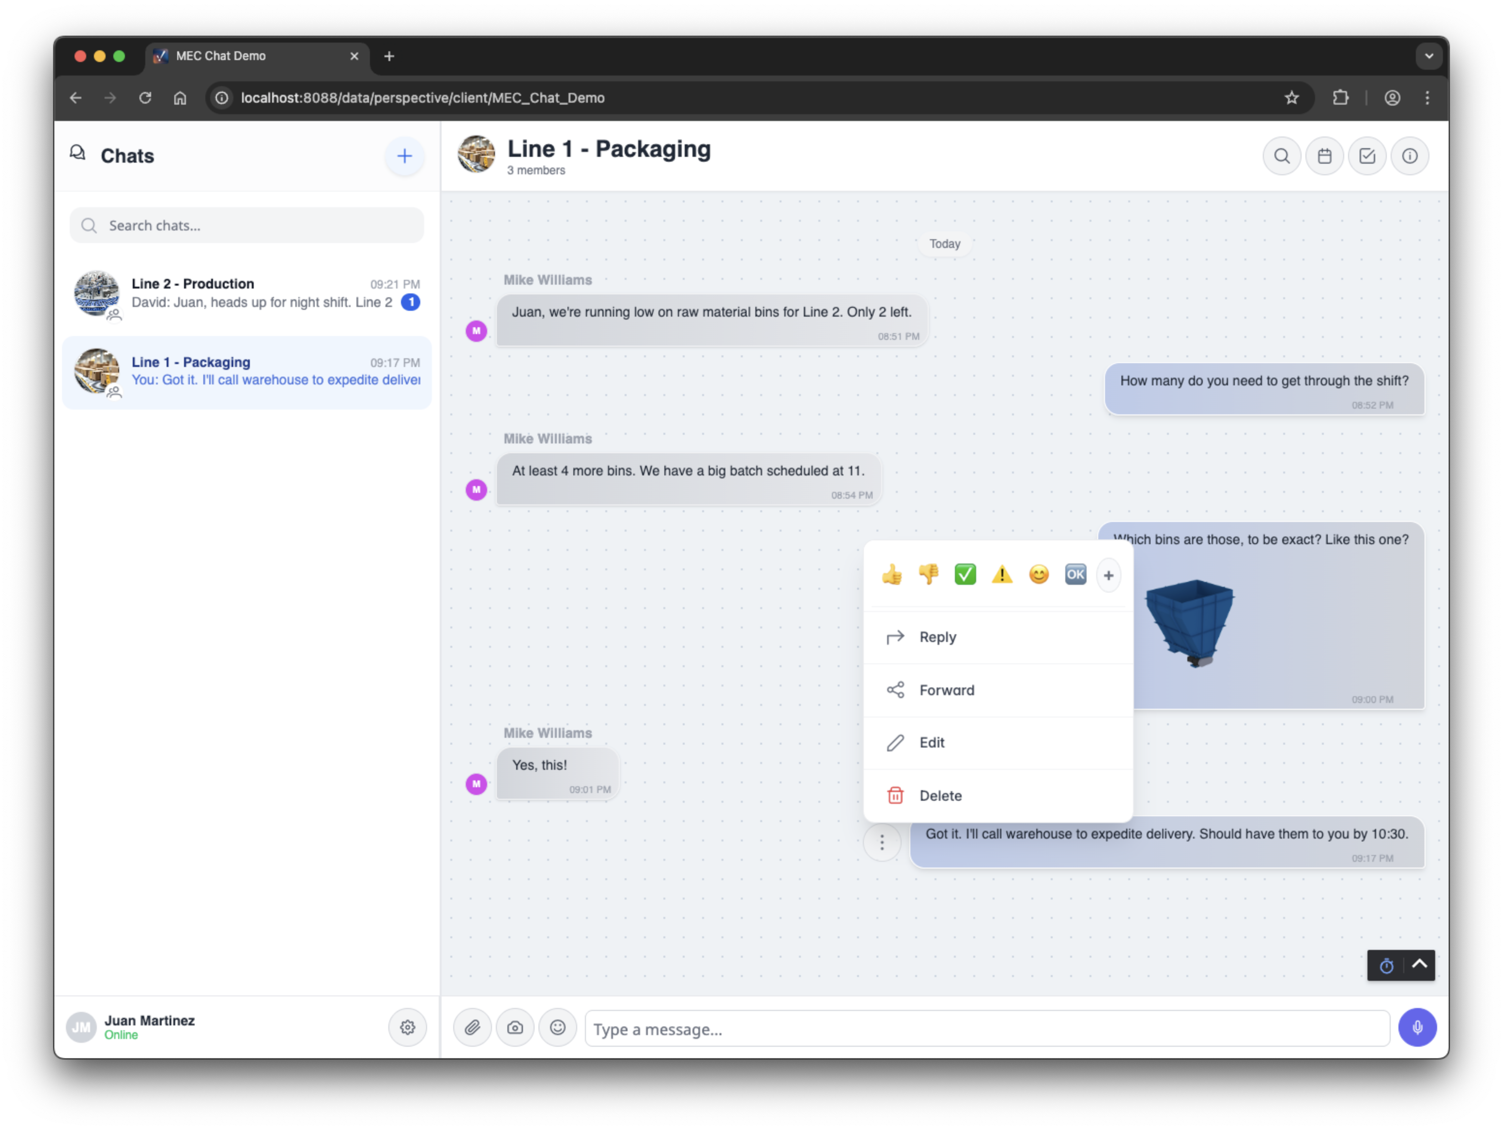Open options menu on the Got it message
1503x1130 pixels.
(882, 842)
